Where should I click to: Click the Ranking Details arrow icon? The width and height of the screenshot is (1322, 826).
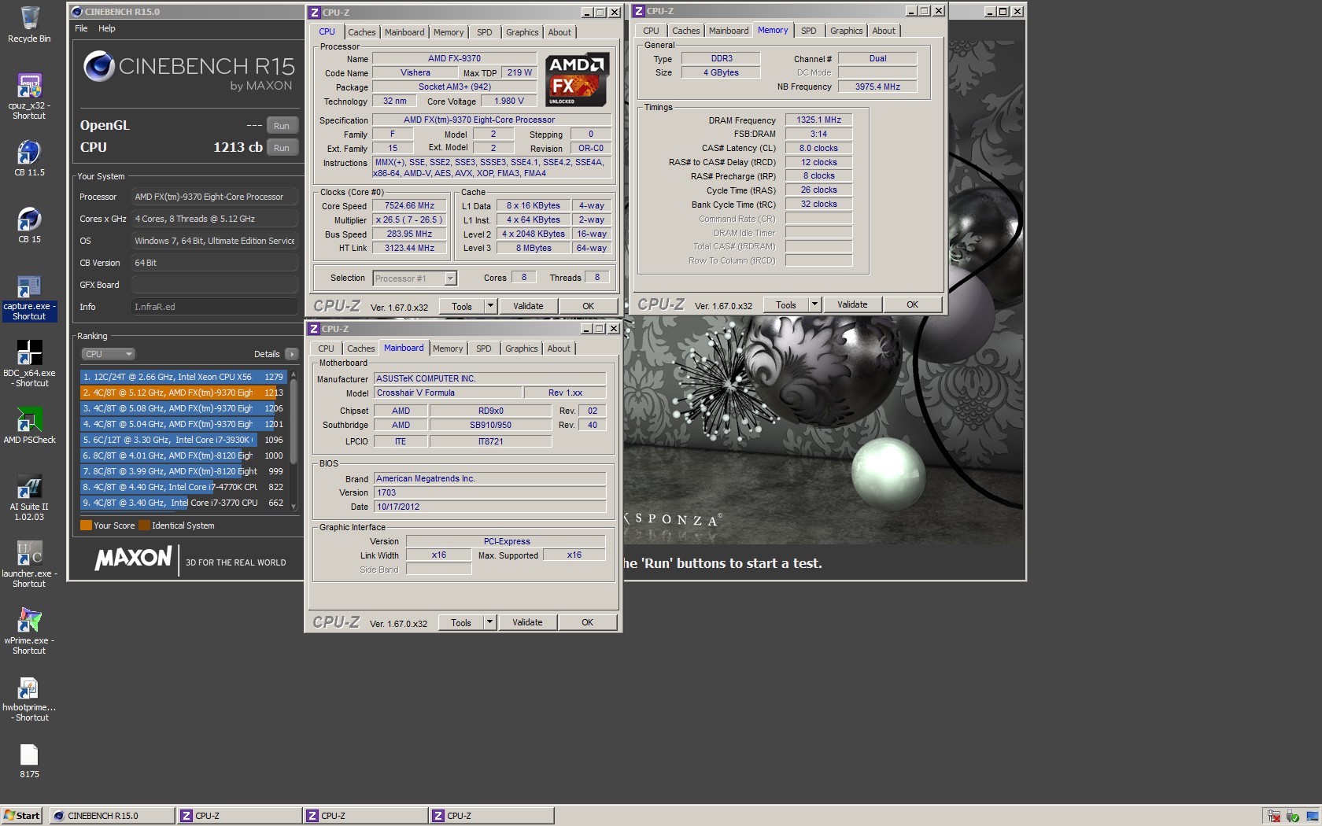pos(292,354)
